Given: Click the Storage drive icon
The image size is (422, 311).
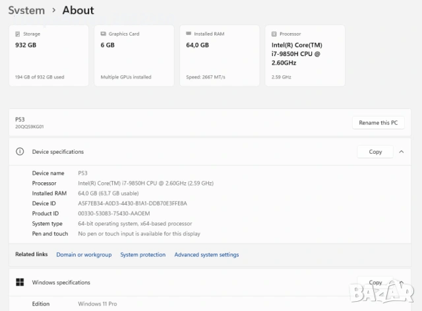Looking at the screenshot, I should (x=18, y=34).
